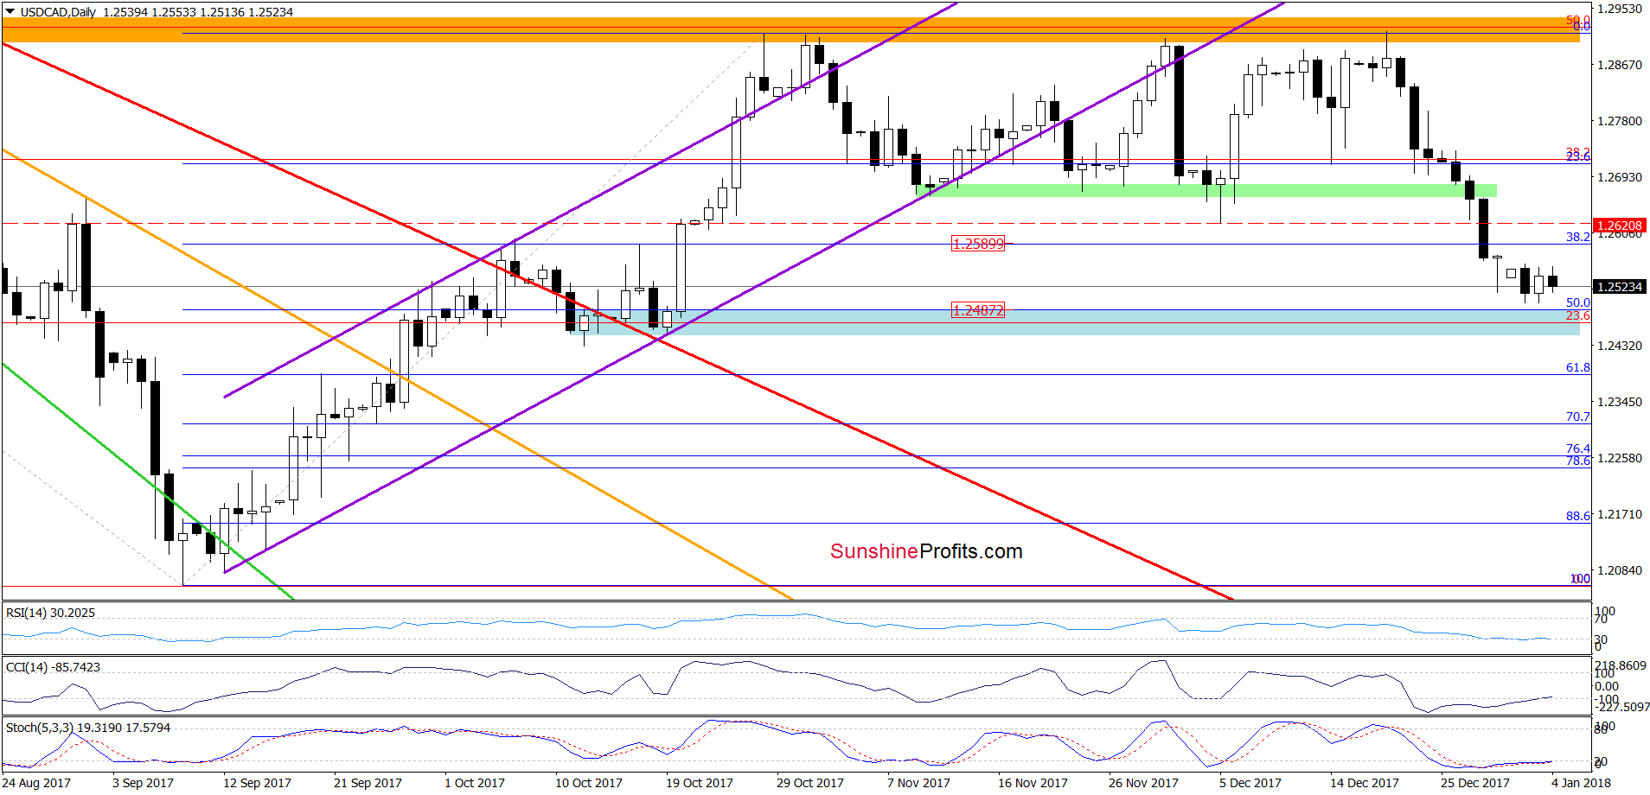1650x795 pixels.
Task: Click the 1.27800 price axis value
Action: click(x=1620, y=121)
